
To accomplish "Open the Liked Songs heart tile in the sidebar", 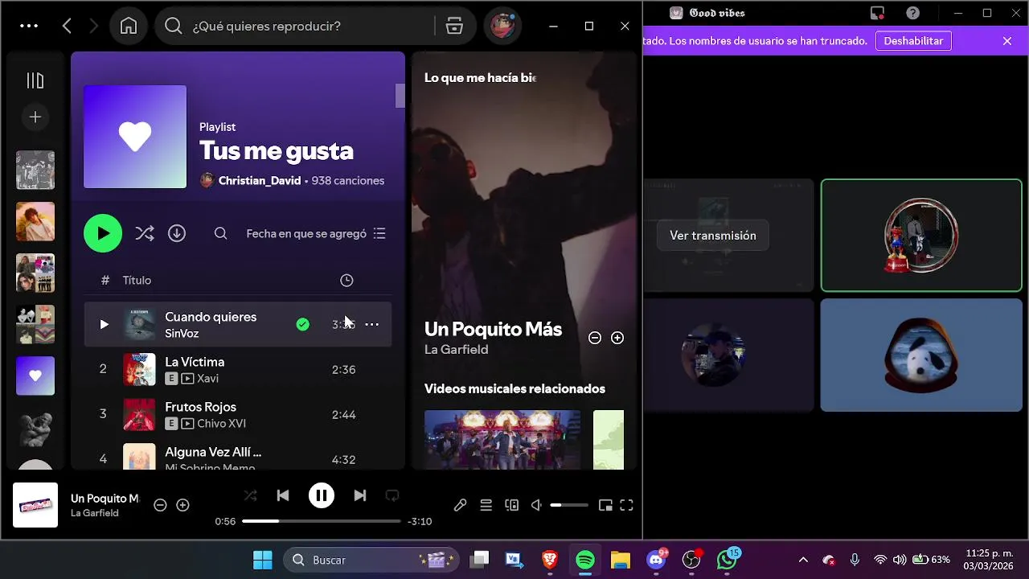I will (35, 376).
